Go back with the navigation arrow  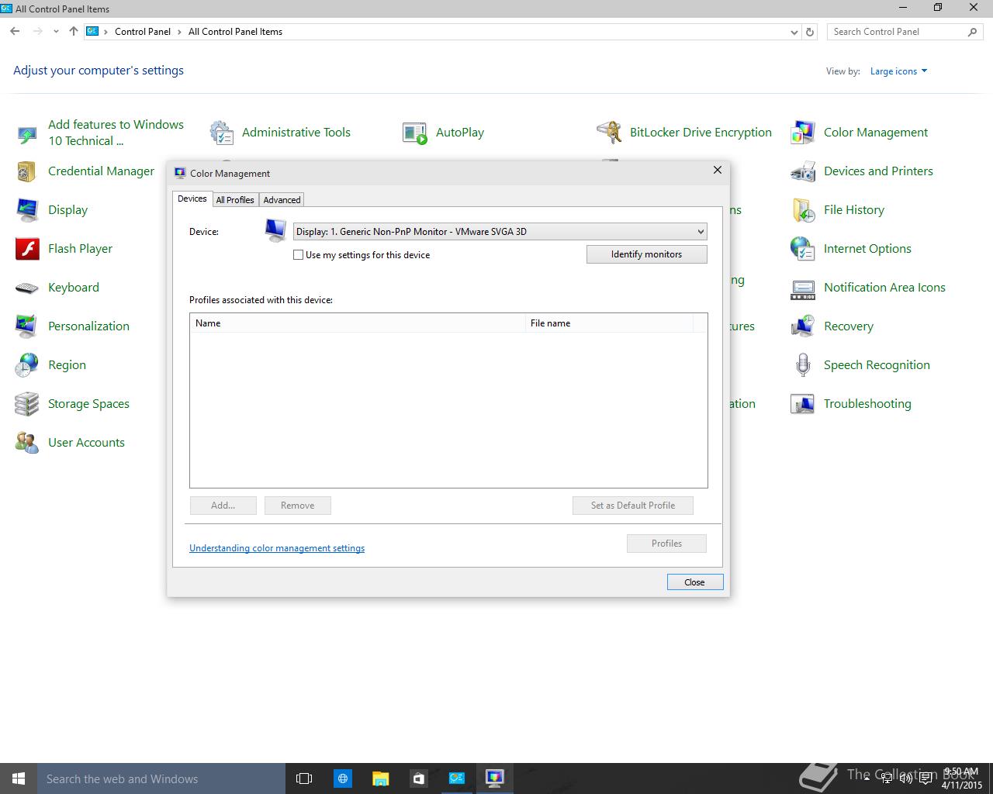click(15, 32)
